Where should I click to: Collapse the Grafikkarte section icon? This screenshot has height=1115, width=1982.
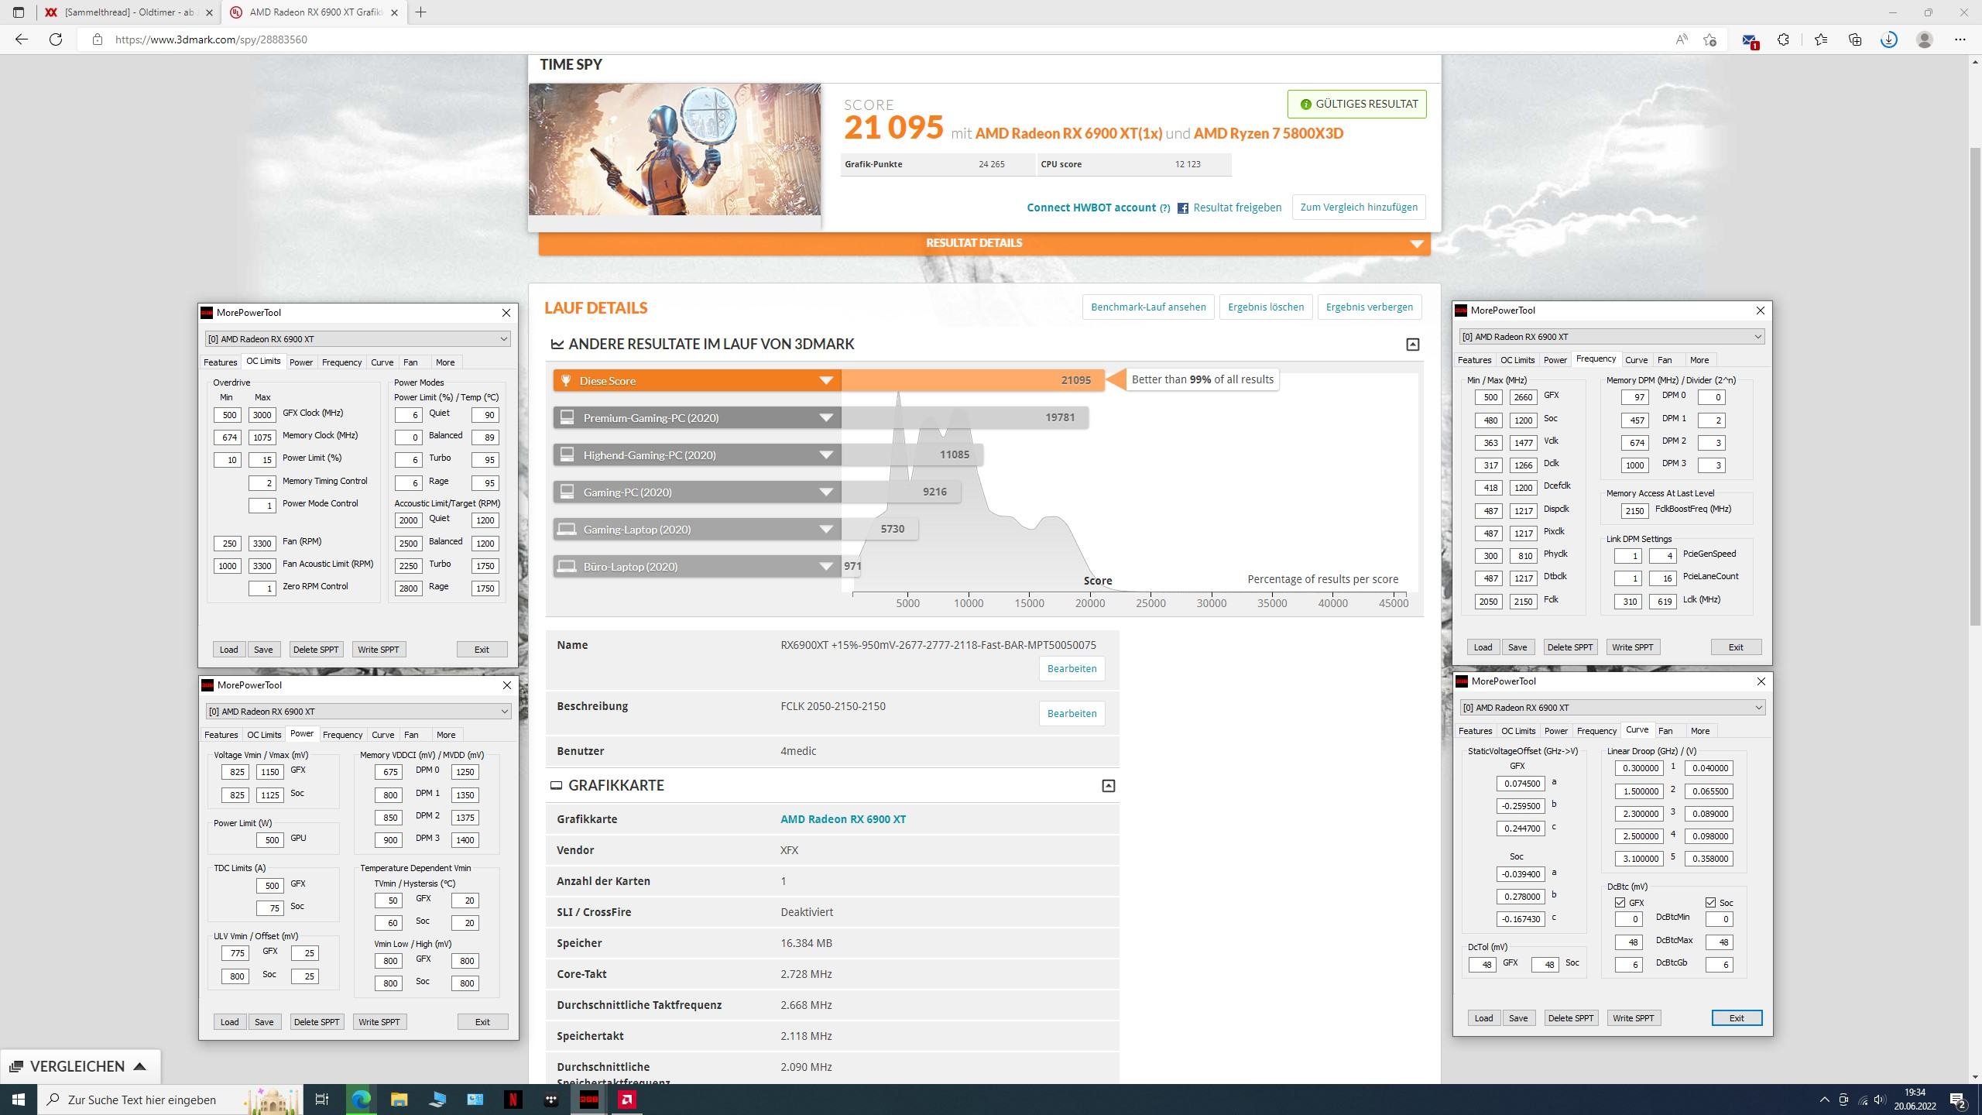coord(1108,786)
